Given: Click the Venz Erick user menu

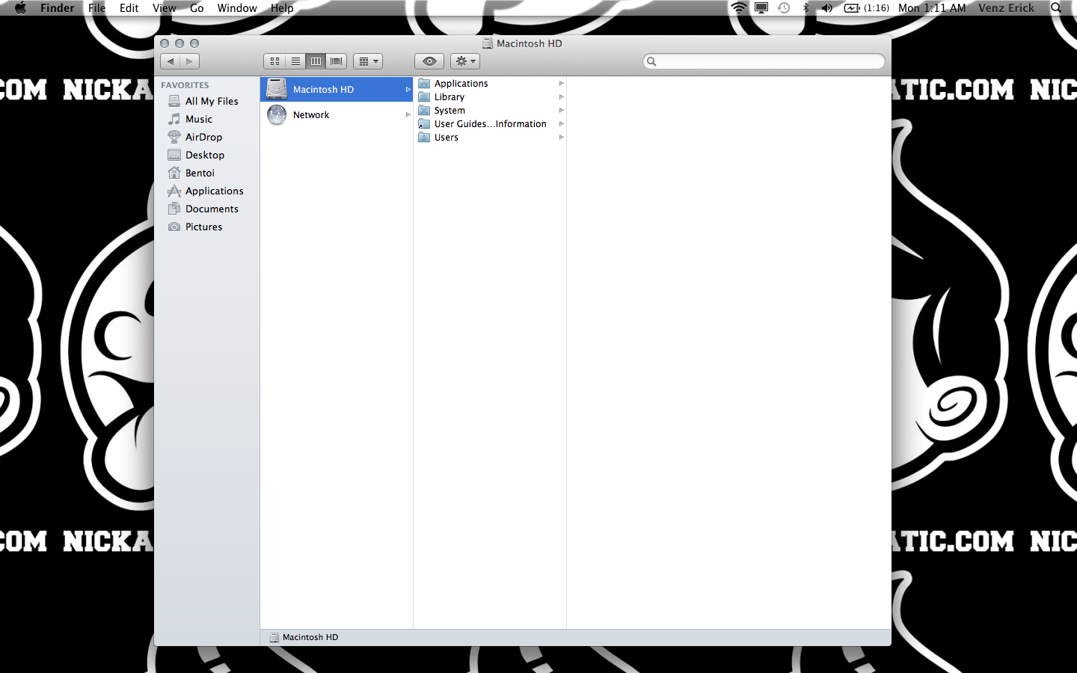Looking at the screenshot, I should 1006,8.
